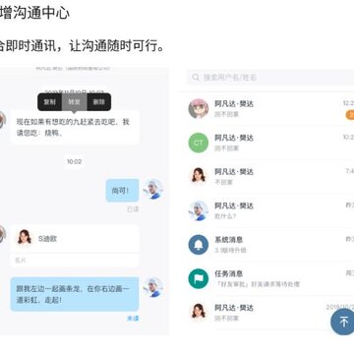Select the 系统消息 bell icon
The image size is (354, 354).
pos(199,245)
